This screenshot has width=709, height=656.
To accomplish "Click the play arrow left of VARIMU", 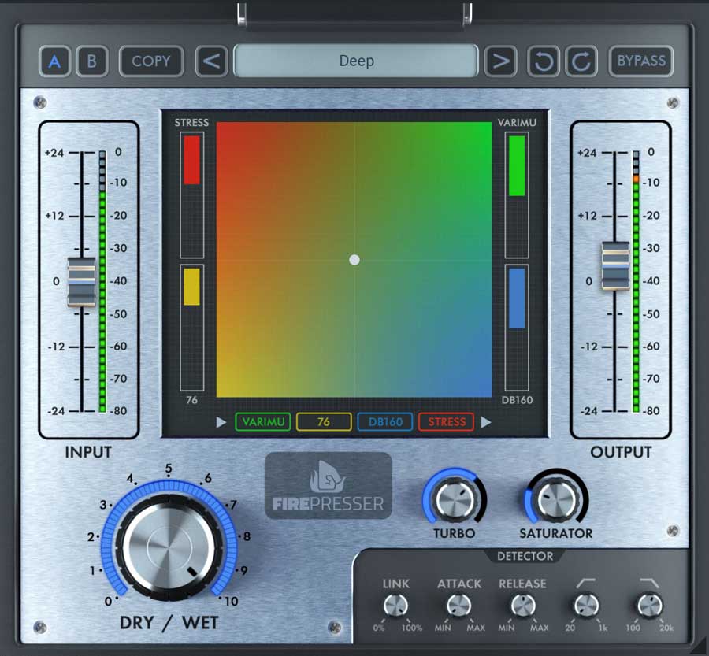I will pos(221,422).
